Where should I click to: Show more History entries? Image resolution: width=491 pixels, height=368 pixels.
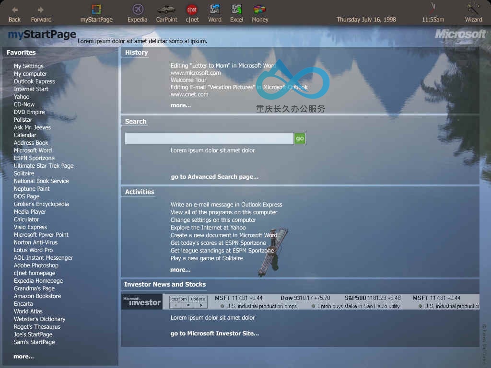click(x=181, y=105)
